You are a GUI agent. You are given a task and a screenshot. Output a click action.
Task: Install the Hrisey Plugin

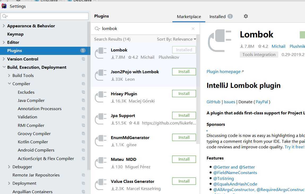point(184,94)
